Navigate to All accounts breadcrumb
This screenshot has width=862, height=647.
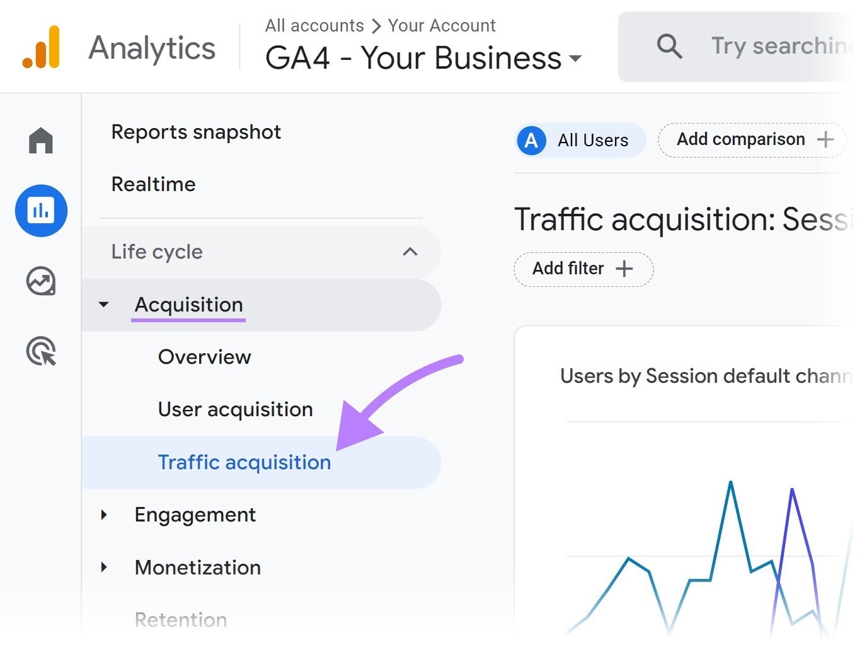[x=314, y=25]
